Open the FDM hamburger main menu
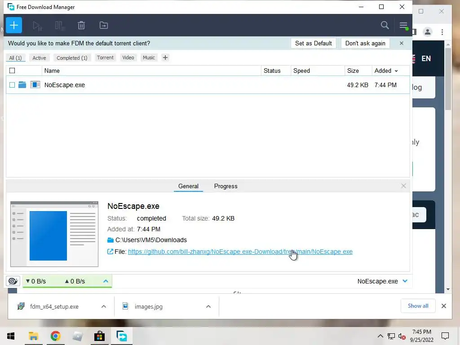 tap(403, 25)
